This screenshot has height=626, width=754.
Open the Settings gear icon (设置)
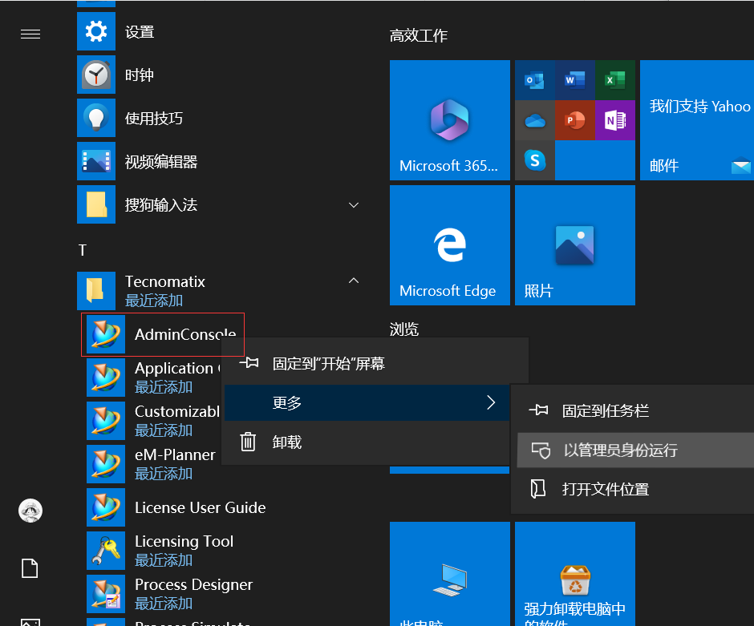coord(96,31)
